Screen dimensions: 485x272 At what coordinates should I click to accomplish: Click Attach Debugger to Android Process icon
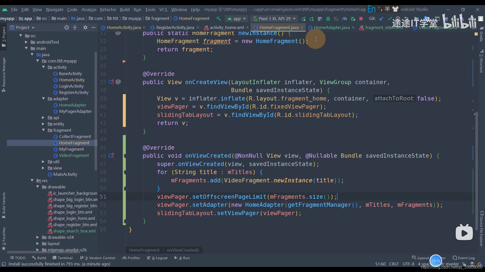click(353, 19)
